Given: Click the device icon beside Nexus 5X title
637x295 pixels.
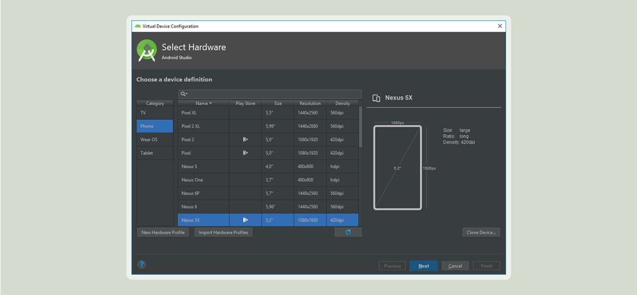Looking at the screenshot, I should (x=376, y=98).
